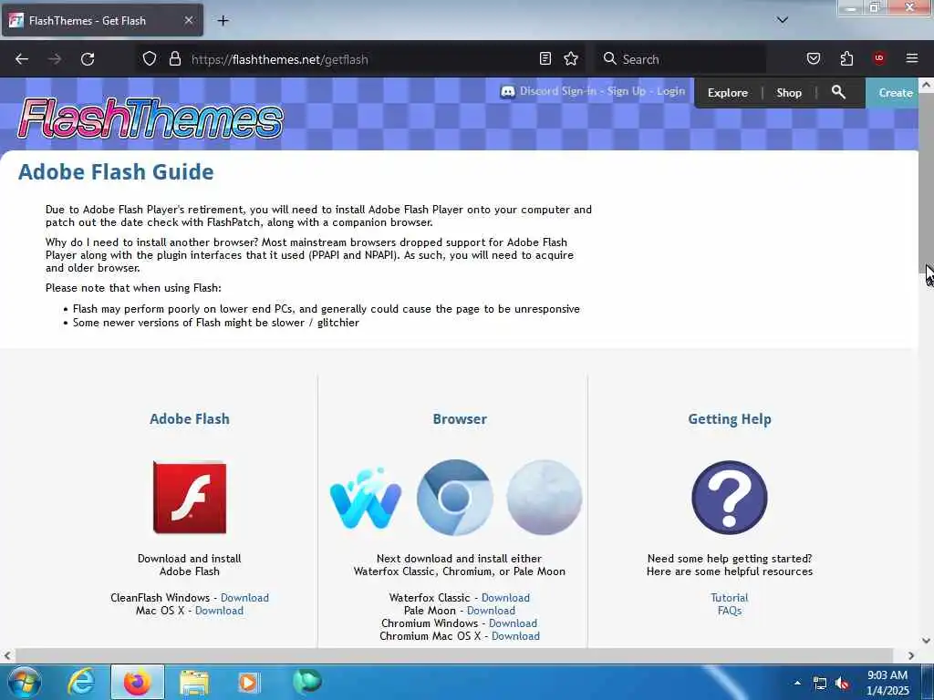Open the Tutorial link
The image size is (934, 700).
click(x=729, y=598)
